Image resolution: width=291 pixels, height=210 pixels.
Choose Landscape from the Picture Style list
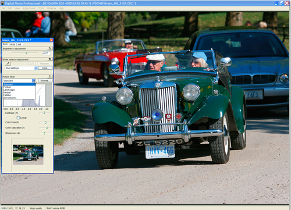click(x=9, y=90)
